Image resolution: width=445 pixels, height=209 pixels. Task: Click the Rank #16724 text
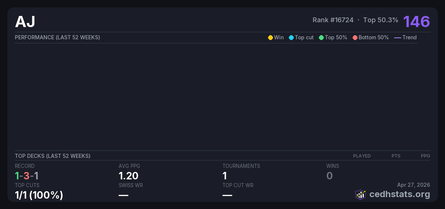[333, 20]
